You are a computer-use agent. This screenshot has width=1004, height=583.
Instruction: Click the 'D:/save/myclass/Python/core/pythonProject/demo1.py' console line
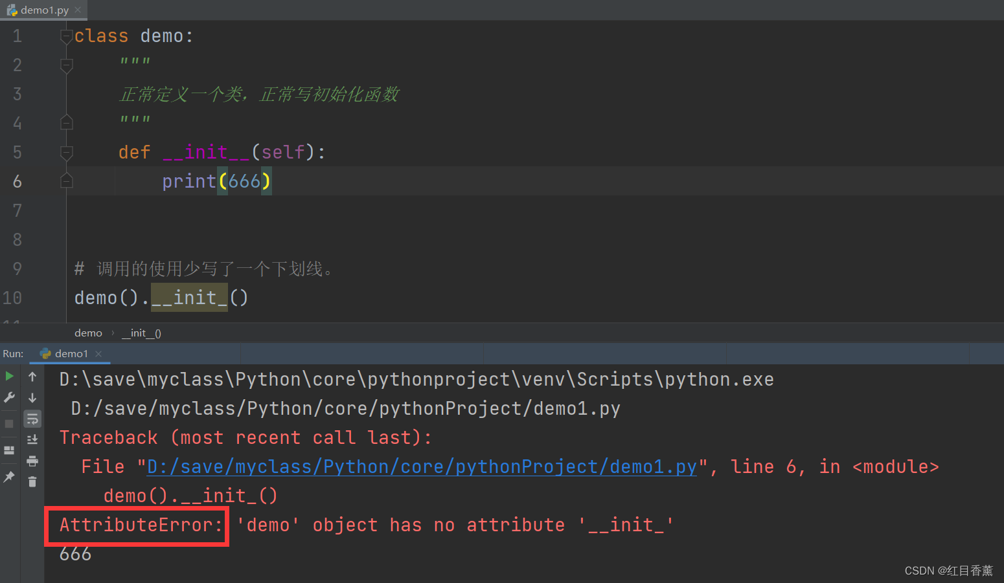[x=345, y=408]
